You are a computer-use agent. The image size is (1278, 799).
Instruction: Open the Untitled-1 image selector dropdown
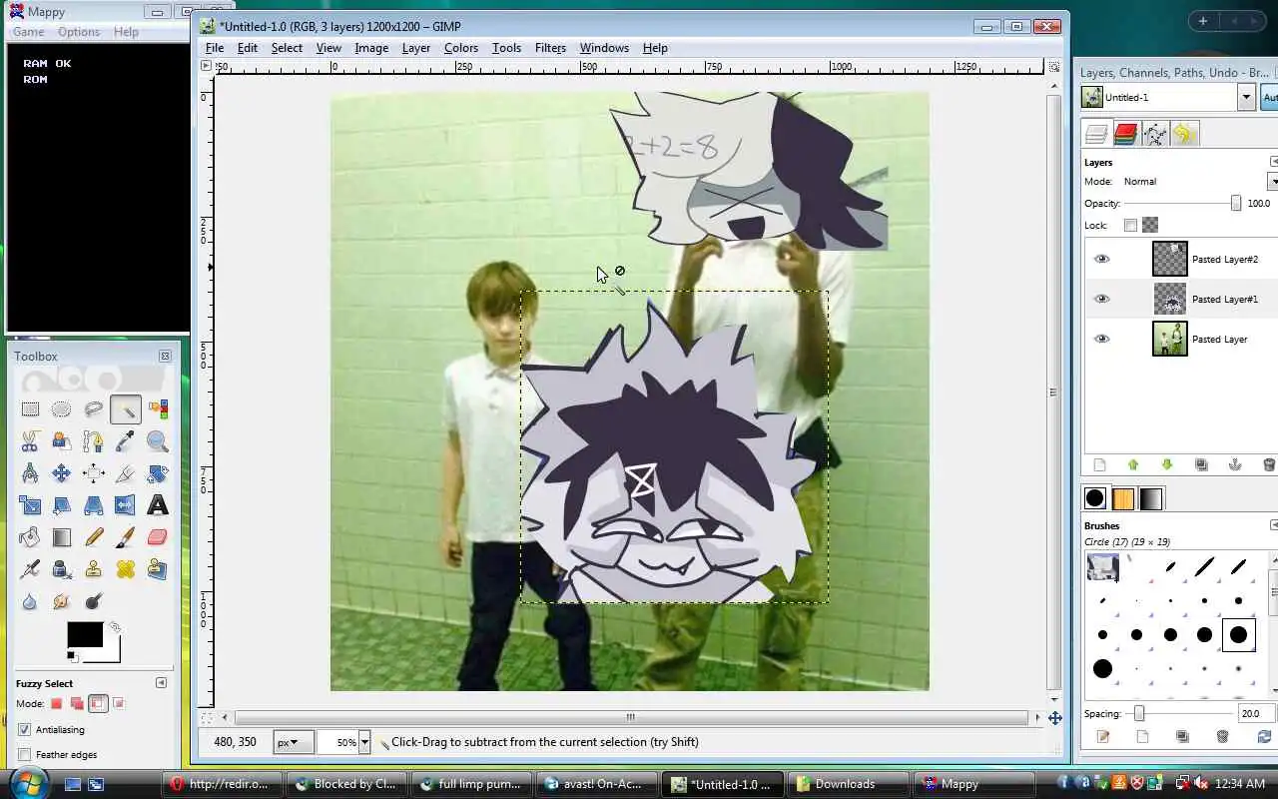click(1246, 97)
